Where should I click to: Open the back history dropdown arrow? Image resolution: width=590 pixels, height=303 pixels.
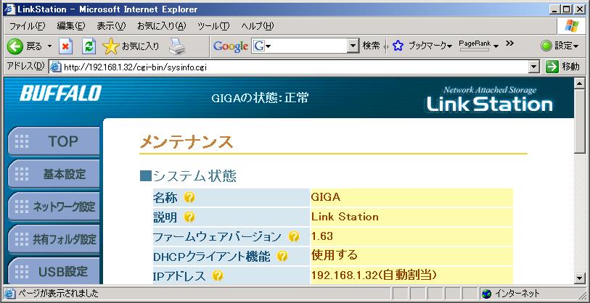click(49, 46)
